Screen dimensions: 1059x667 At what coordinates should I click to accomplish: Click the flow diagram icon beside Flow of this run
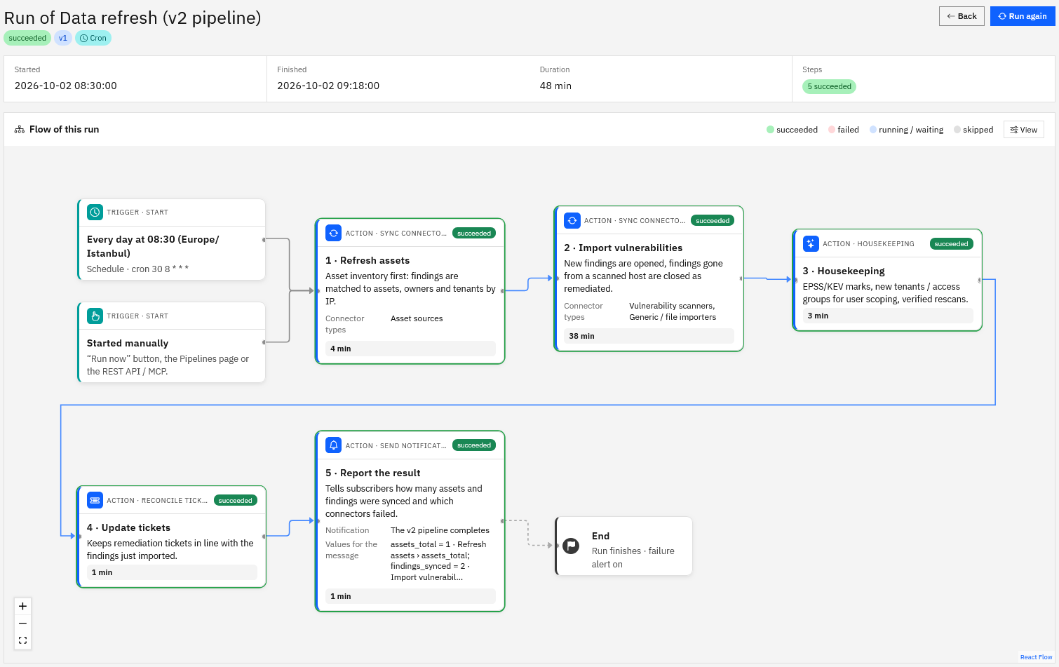pyautogui.click(x=20, y=130)
